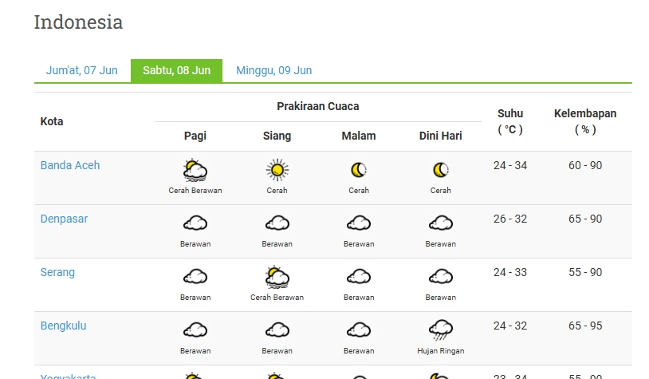
Task: Click the Kota column header
Action: [x=52, y=121]
